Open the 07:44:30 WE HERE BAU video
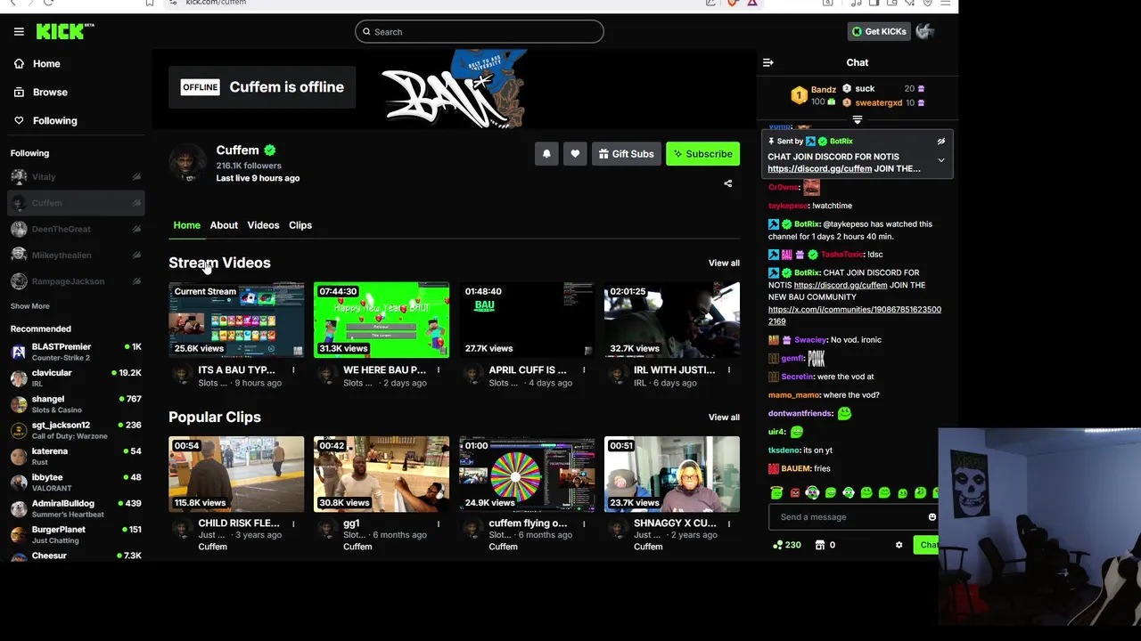1141x641 pixels. [x=382, y=320]
